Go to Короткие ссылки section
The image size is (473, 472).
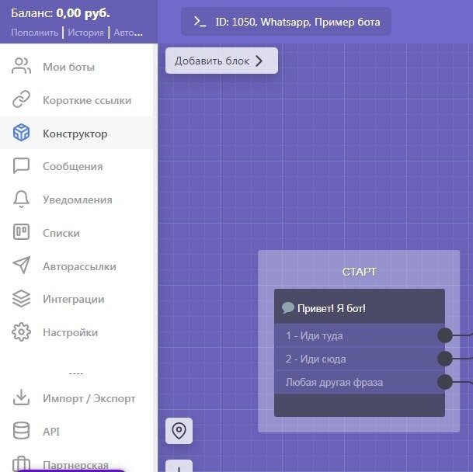77,100
